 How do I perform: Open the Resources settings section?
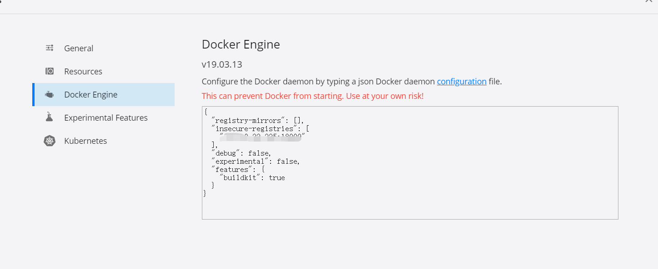click(83, 71)
